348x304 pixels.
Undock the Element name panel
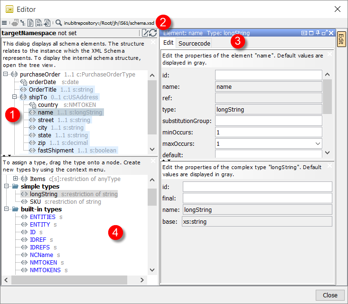(324, 33)
